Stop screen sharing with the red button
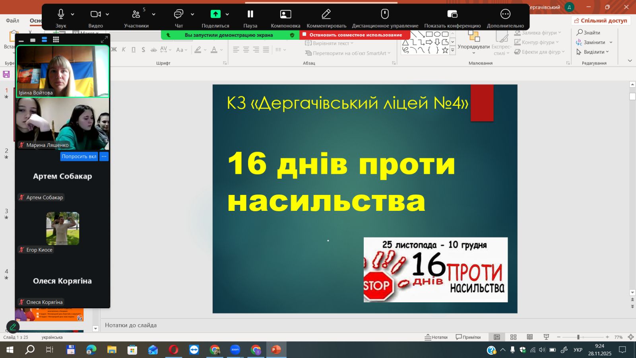The width and height of the screenshot is (636, 358). click(355, 35)
